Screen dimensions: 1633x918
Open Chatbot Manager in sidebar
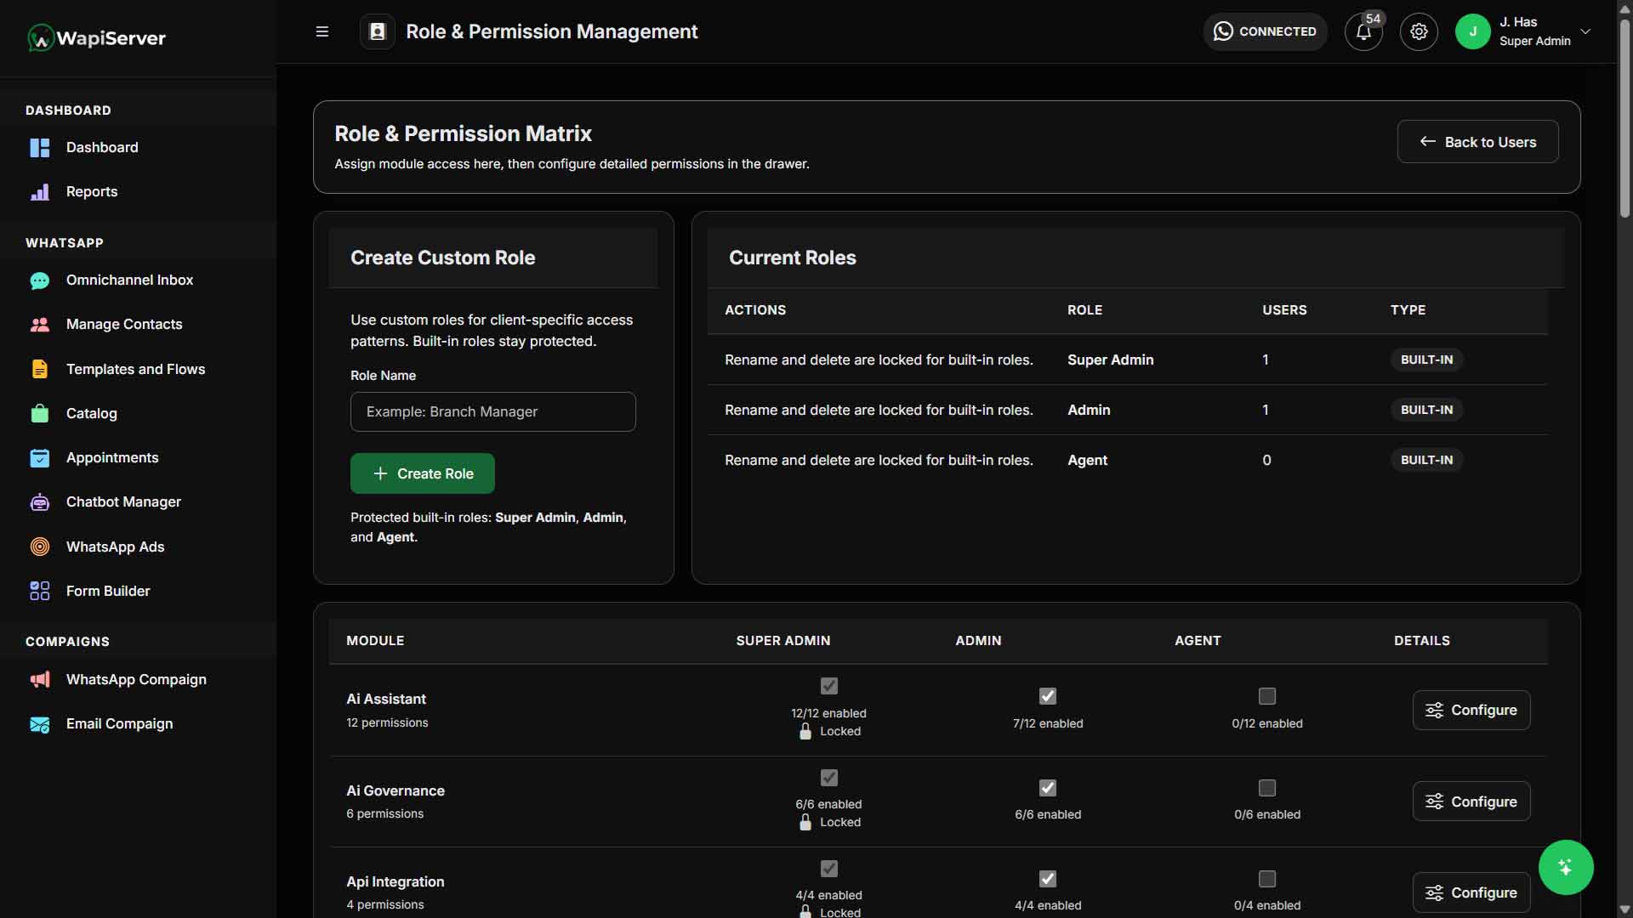click(x=123, y=502)
